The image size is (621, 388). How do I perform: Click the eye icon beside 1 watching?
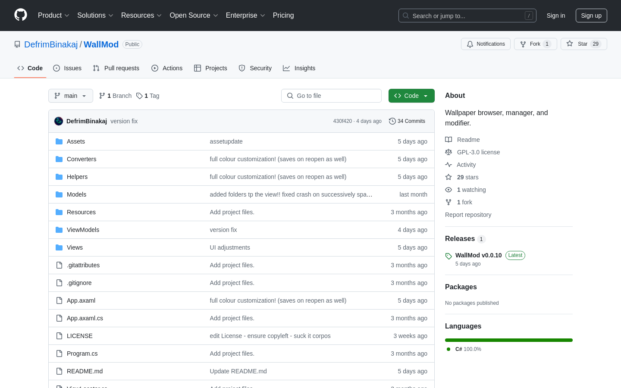tap(448, 190)
